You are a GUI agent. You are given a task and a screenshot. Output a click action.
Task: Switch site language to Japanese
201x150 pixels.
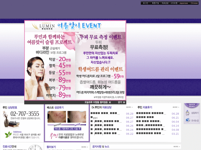[x=184, y=3]
